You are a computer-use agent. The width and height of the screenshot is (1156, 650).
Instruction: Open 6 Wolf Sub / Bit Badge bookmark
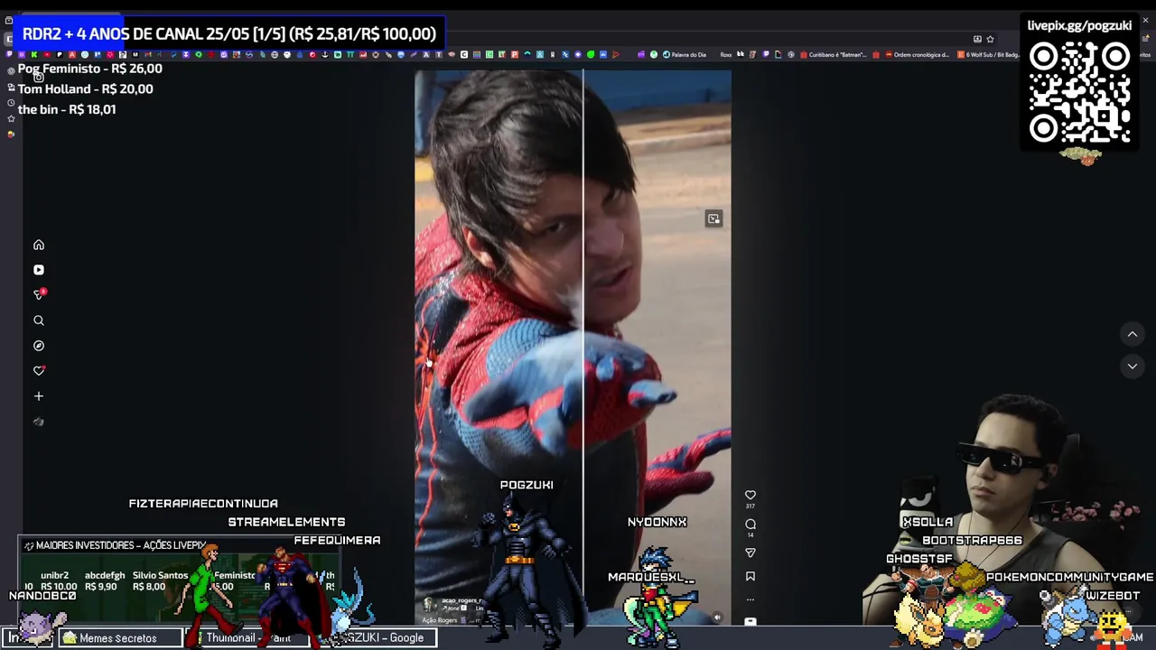click(988, 54)
